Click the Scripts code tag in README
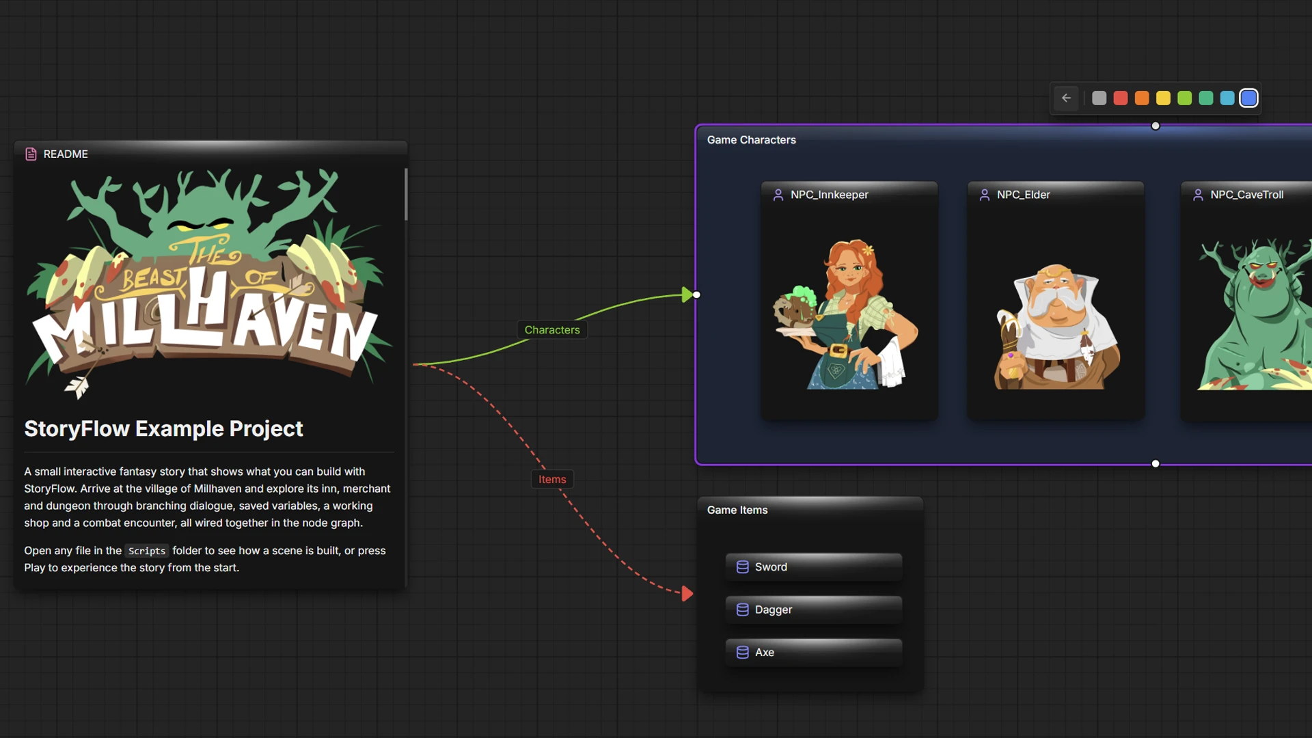This screenshot has height=738, width=1312. 147,551
